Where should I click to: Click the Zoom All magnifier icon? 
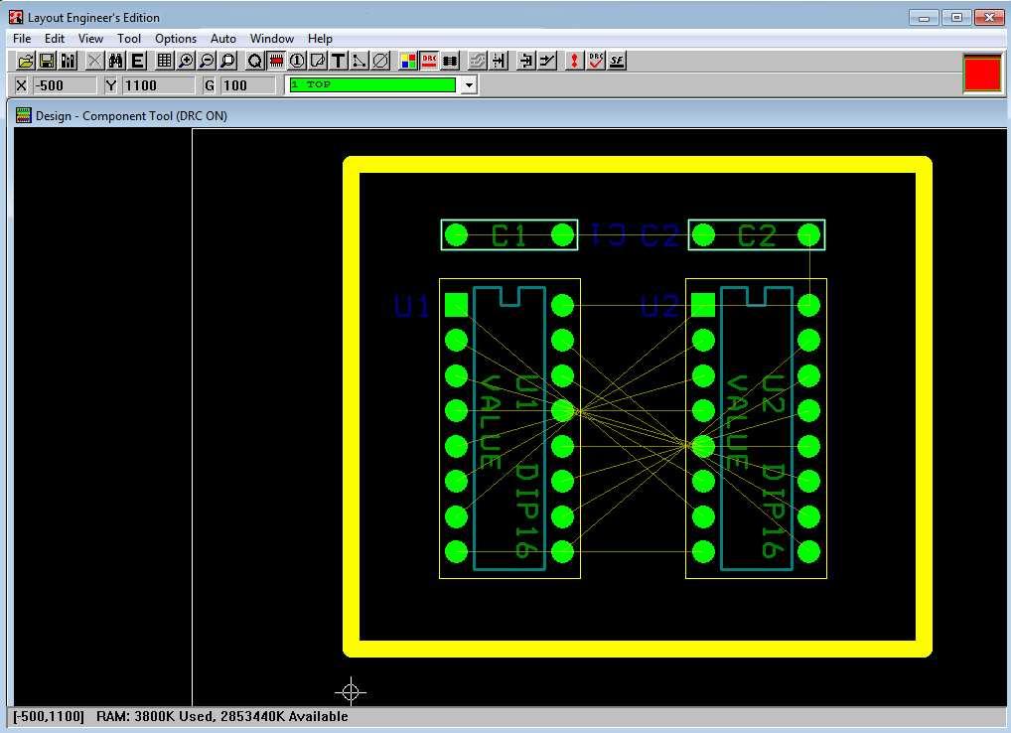[228, 62]
